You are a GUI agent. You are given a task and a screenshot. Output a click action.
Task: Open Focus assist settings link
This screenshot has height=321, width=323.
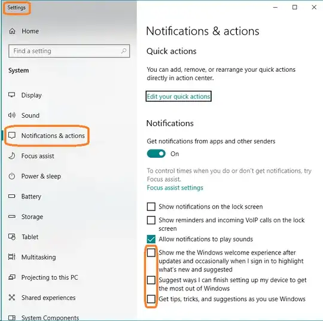coord(175,188)
